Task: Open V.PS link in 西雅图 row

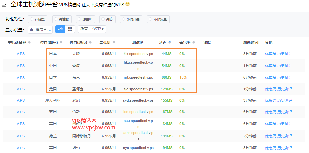Action: coord(21,124)
